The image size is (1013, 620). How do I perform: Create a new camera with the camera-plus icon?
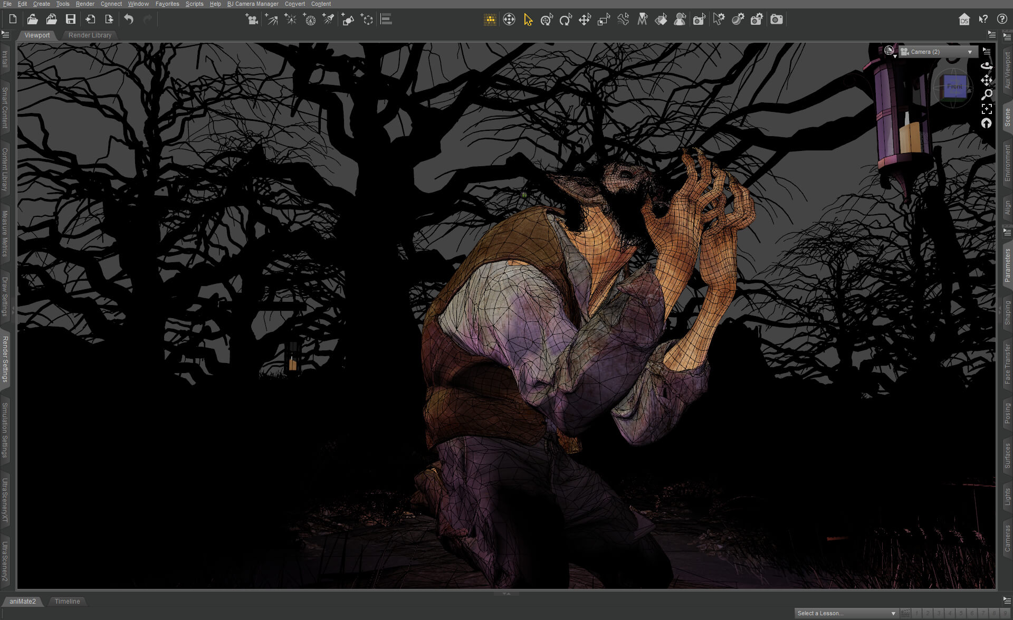coord(252,20)
